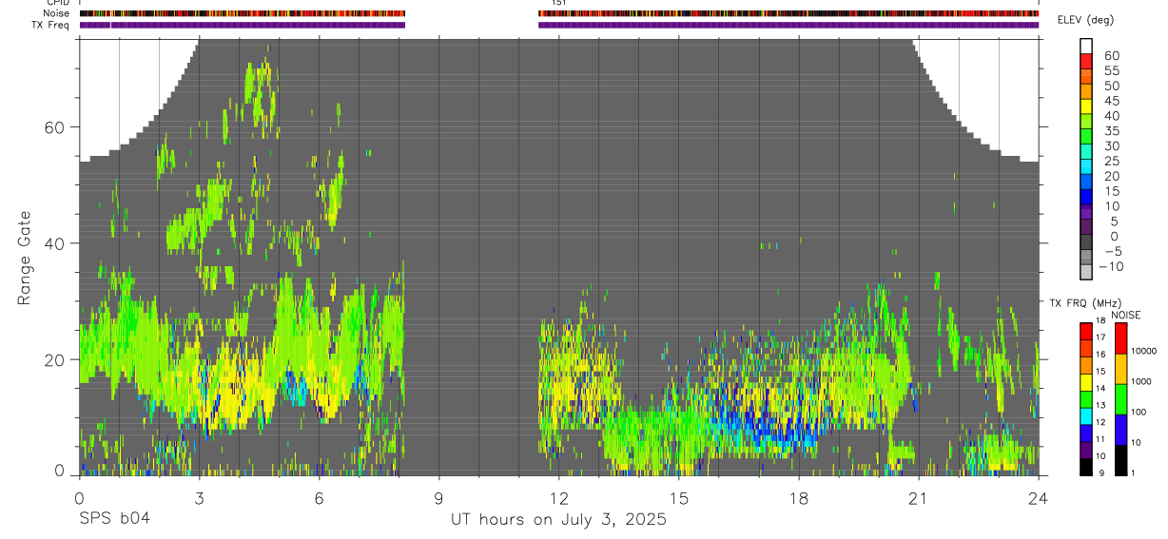Click the red ELEV segment between 55 and 60

coord(1086,61)
